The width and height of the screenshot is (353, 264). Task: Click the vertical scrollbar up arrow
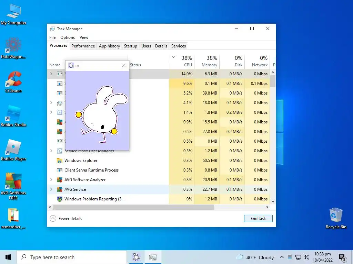pos(273,72)
